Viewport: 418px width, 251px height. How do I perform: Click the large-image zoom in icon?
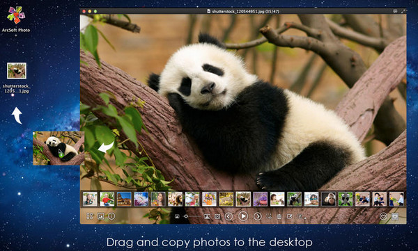coord(207,216)
